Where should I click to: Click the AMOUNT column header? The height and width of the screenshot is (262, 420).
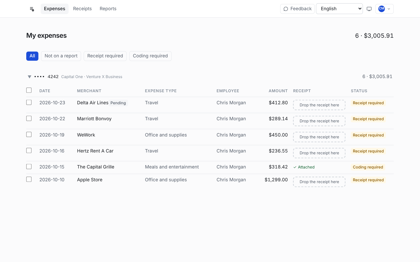pos(278,91)
